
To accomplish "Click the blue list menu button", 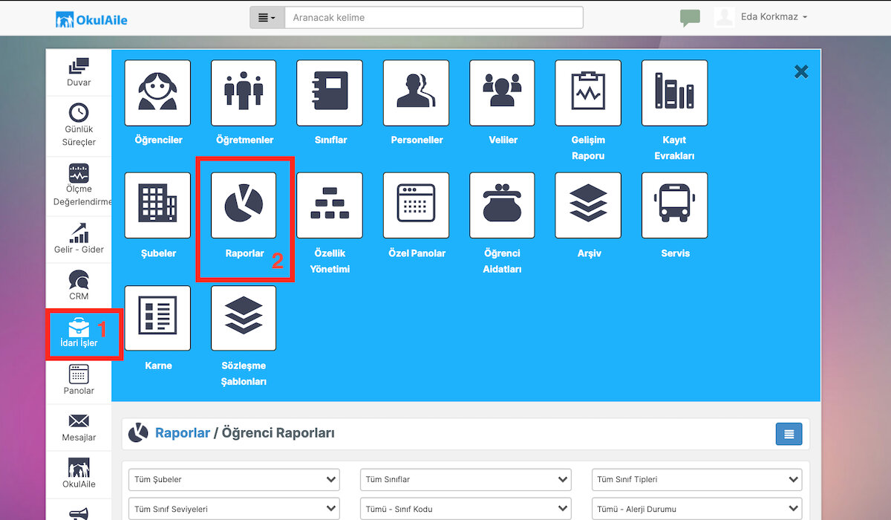I will [x=789, y=434].
